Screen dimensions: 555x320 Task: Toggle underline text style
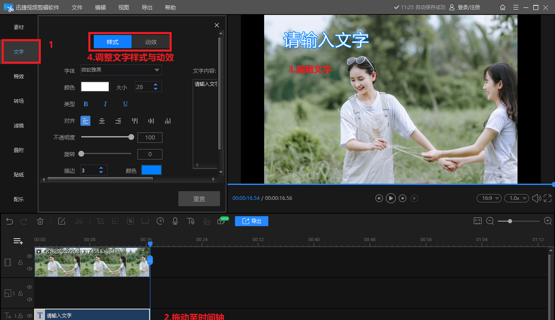coord(125,104)
